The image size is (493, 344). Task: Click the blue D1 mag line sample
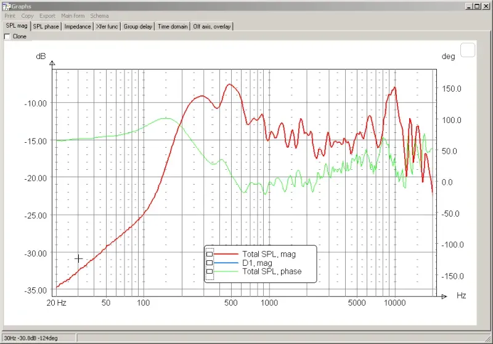click(x=226, y=263)
